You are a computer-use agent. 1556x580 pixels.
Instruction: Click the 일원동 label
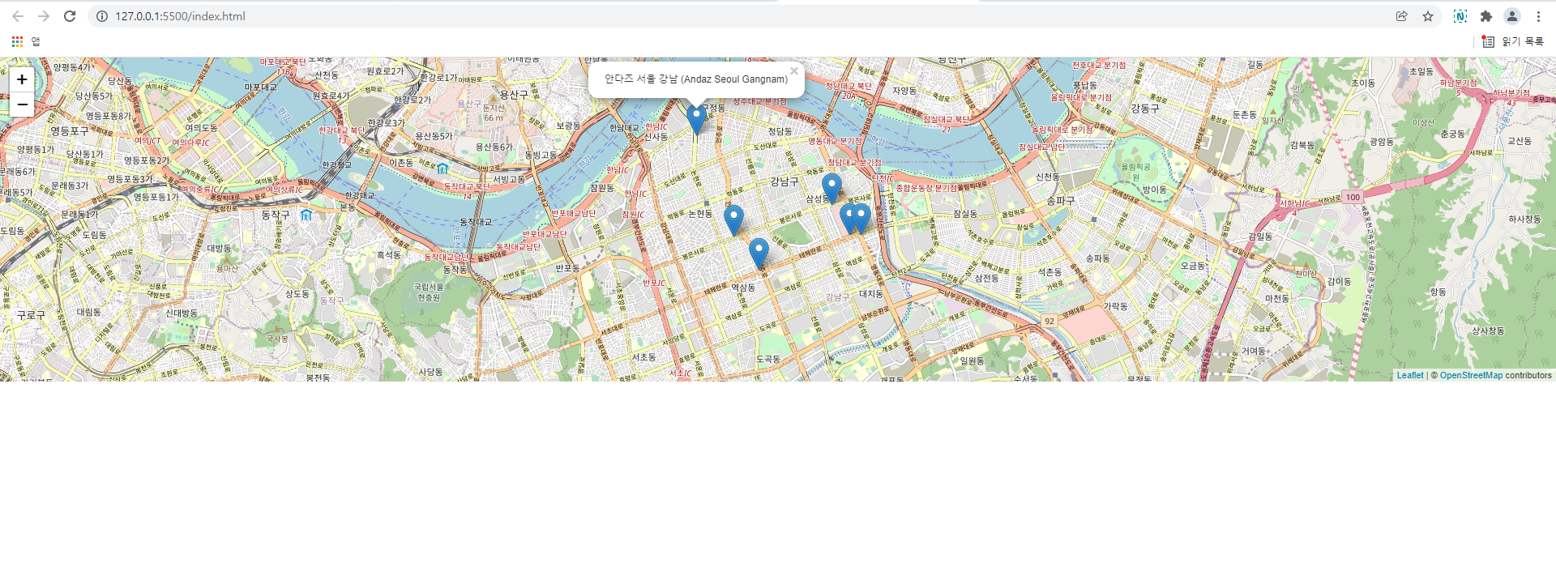(x=972, y=361)
